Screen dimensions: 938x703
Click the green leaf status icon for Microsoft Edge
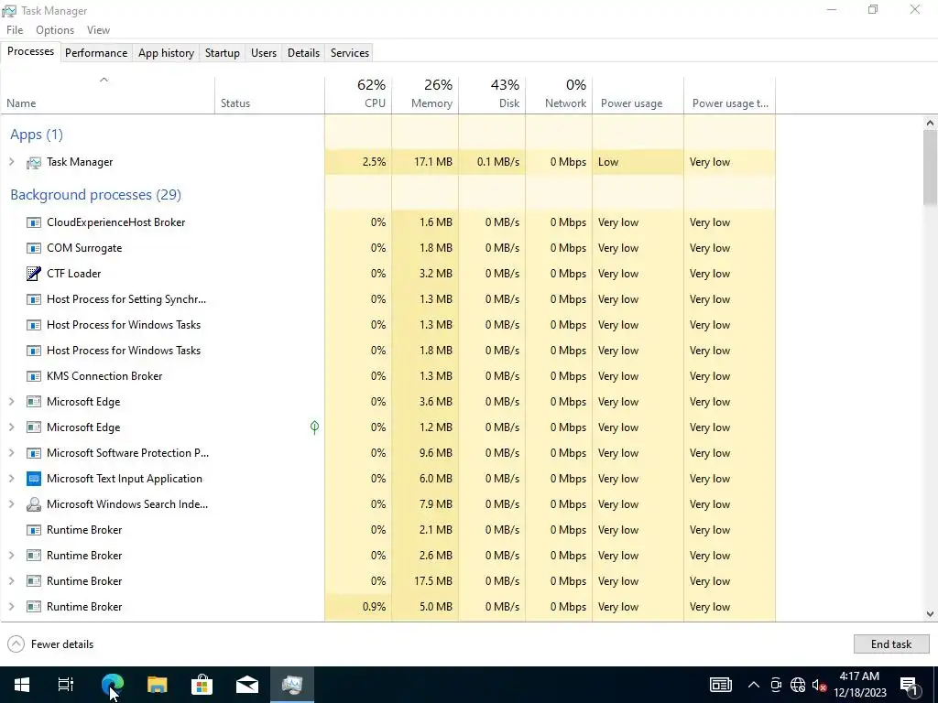pos(315,427)
